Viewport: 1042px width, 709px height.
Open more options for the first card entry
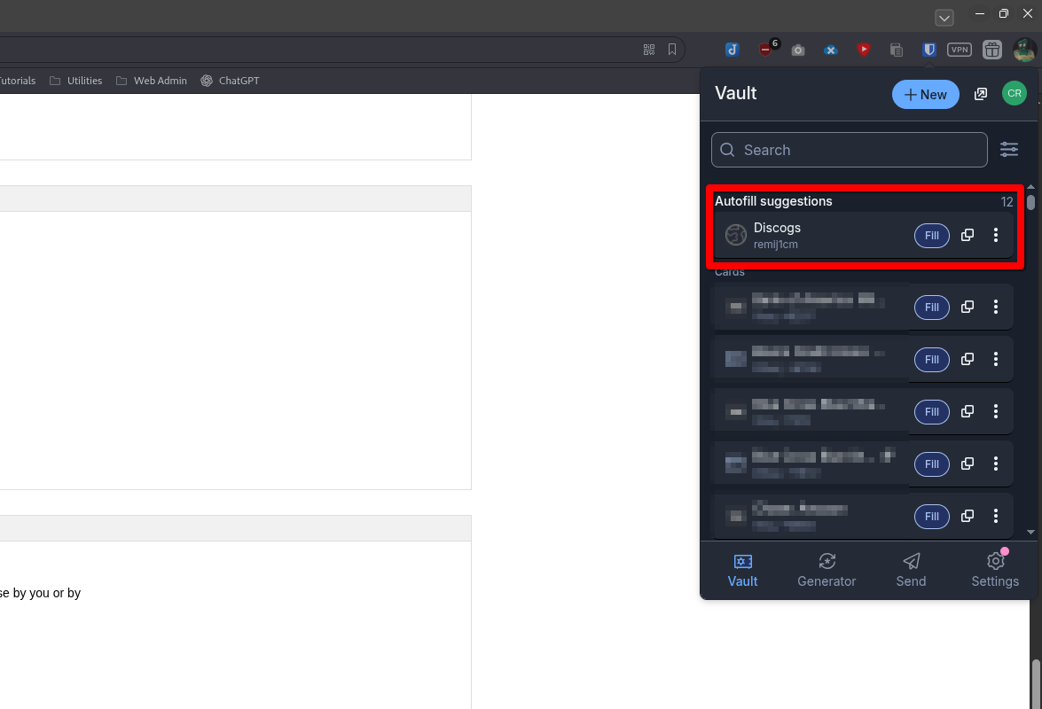coord(996,307)
